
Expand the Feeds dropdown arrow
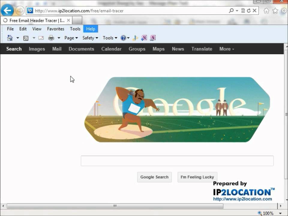coord(34,38)
